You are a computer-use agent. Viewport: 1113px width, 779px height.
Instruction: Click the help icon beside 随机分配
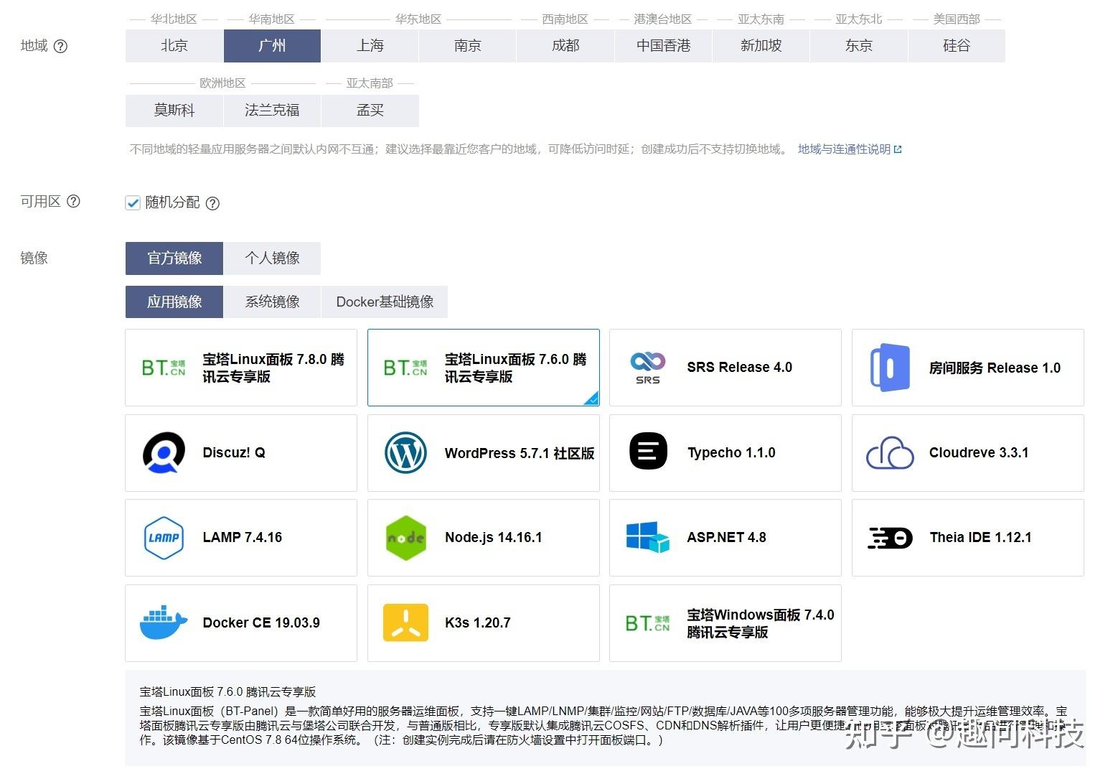pos(212,203)
